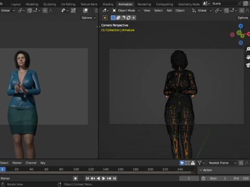The image size is (250, 187).
Task: Open the Global orientation dropdown in the left viewport
Action: click(x=7, y=10)
